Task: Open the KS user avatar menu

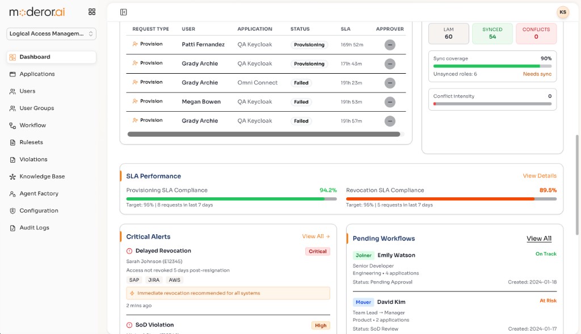Action: pyautogui.click(x=562, y=12)
